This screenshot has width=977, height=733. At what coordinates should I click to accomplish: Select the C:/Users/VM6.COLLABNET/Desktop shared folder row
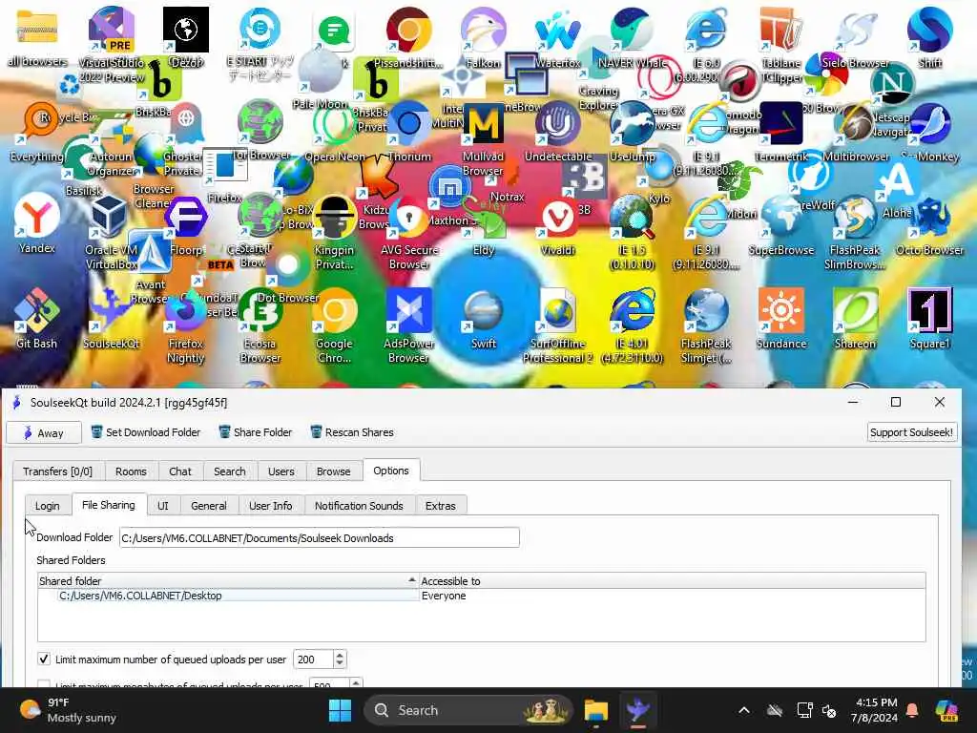pos(481,596)
